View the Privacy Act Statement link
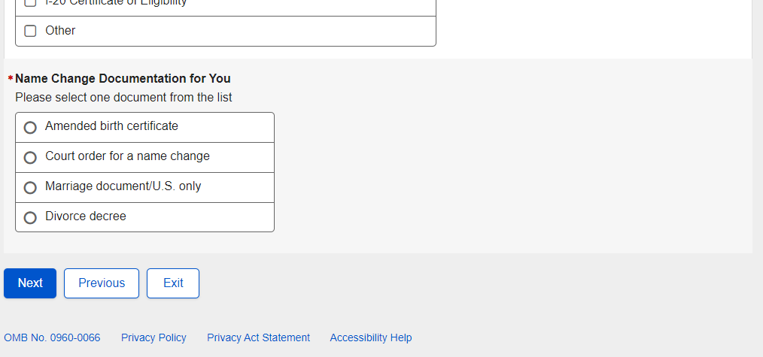The height and width of the screenshot is (357, 763). [258, 338]
